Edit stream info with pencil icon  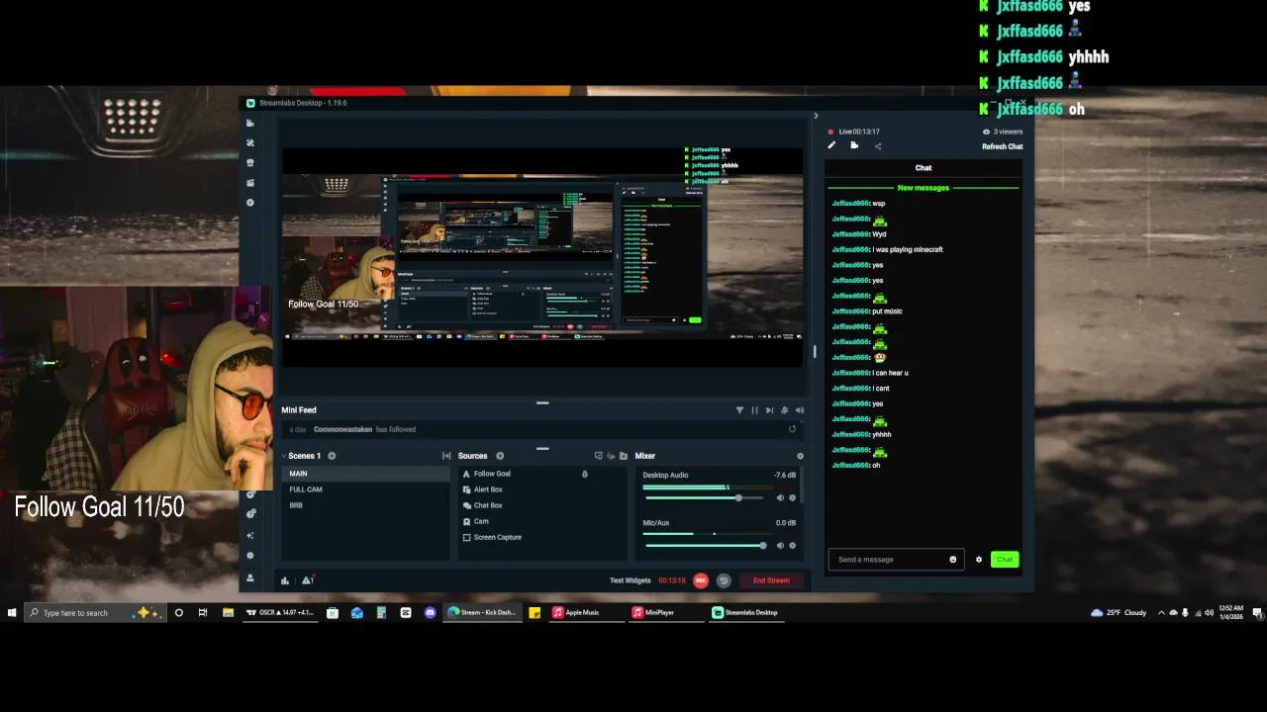pos(831,146)
